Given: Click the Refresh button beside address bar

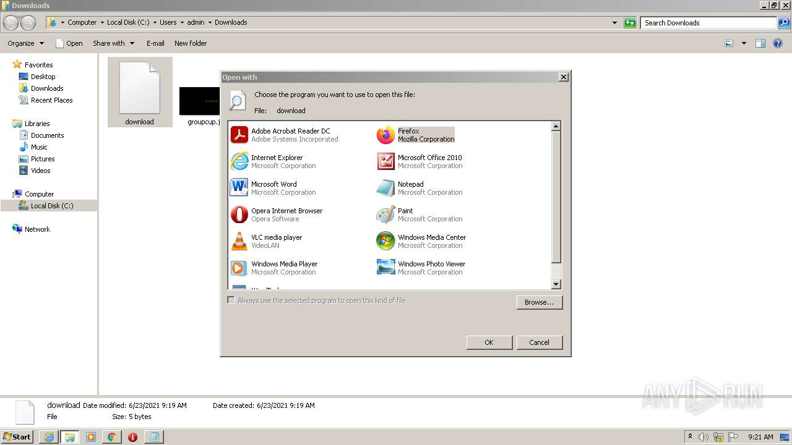Looking at the screenshot, I should point(630,23).
